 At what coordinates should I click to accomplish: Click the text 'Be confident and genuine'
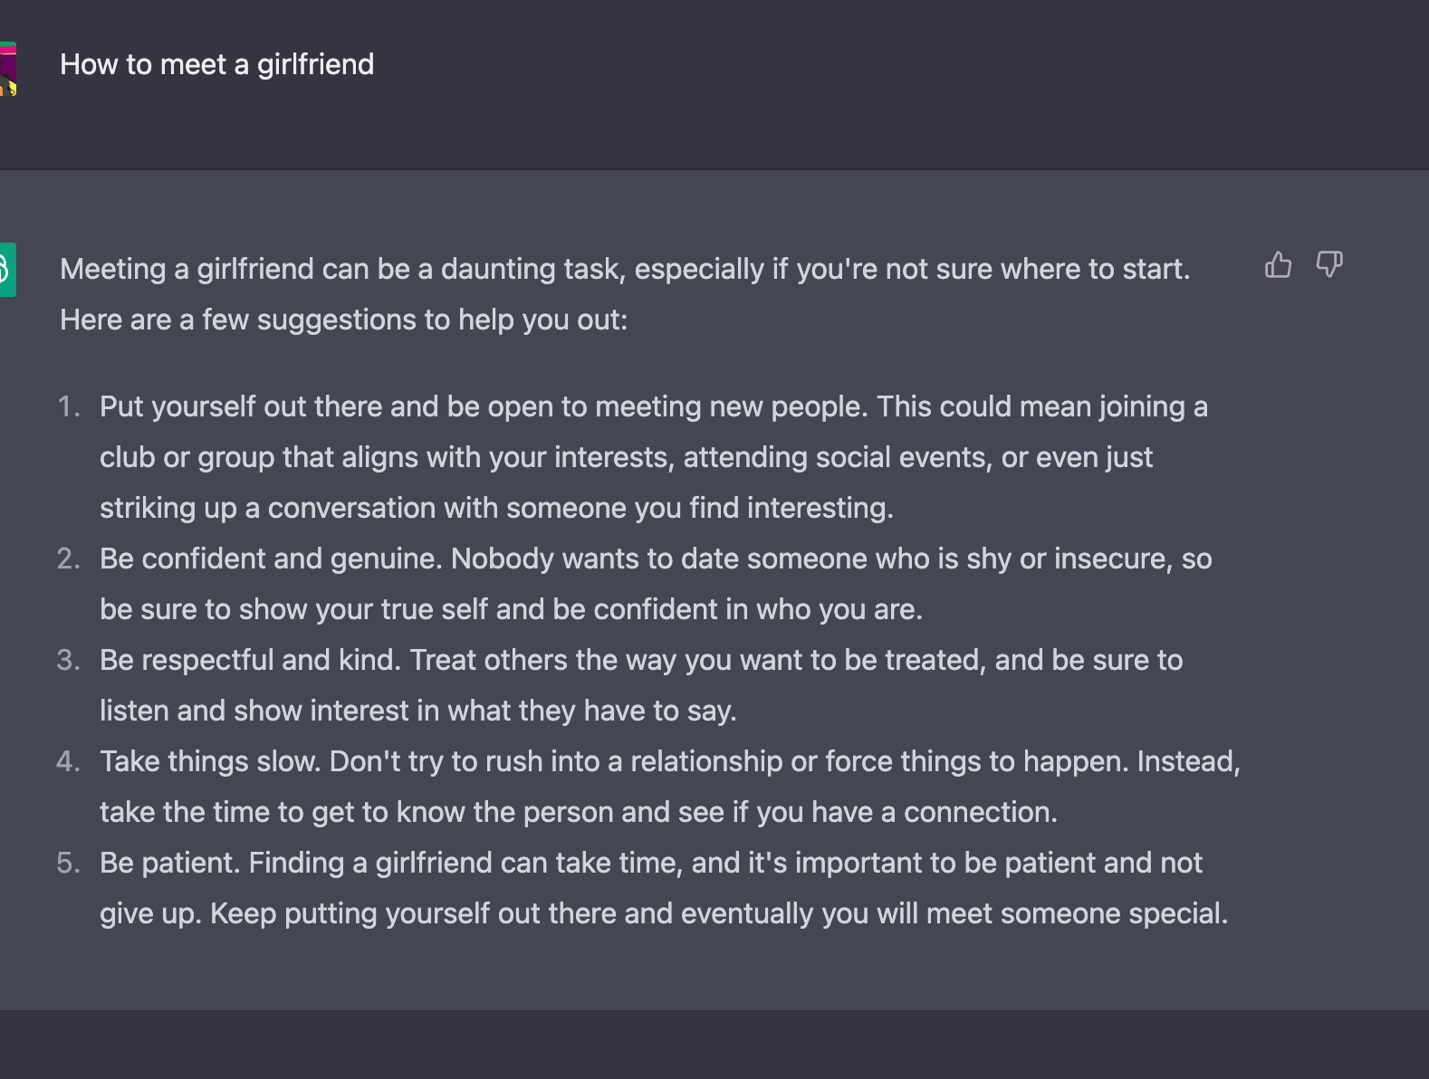coord(271,559)
